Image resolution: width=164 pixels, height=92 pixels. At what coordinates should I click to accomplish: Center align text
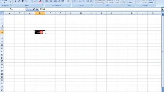point(51,1)
